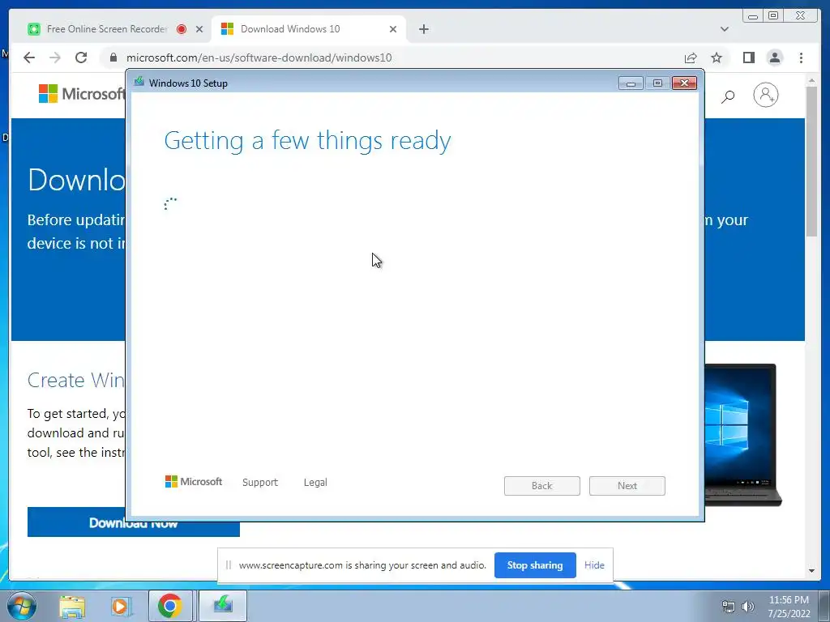The width and height of the screenshot is (830, 622).
Task: Click the lock icon in the address bar
Action: click(113, 58)
